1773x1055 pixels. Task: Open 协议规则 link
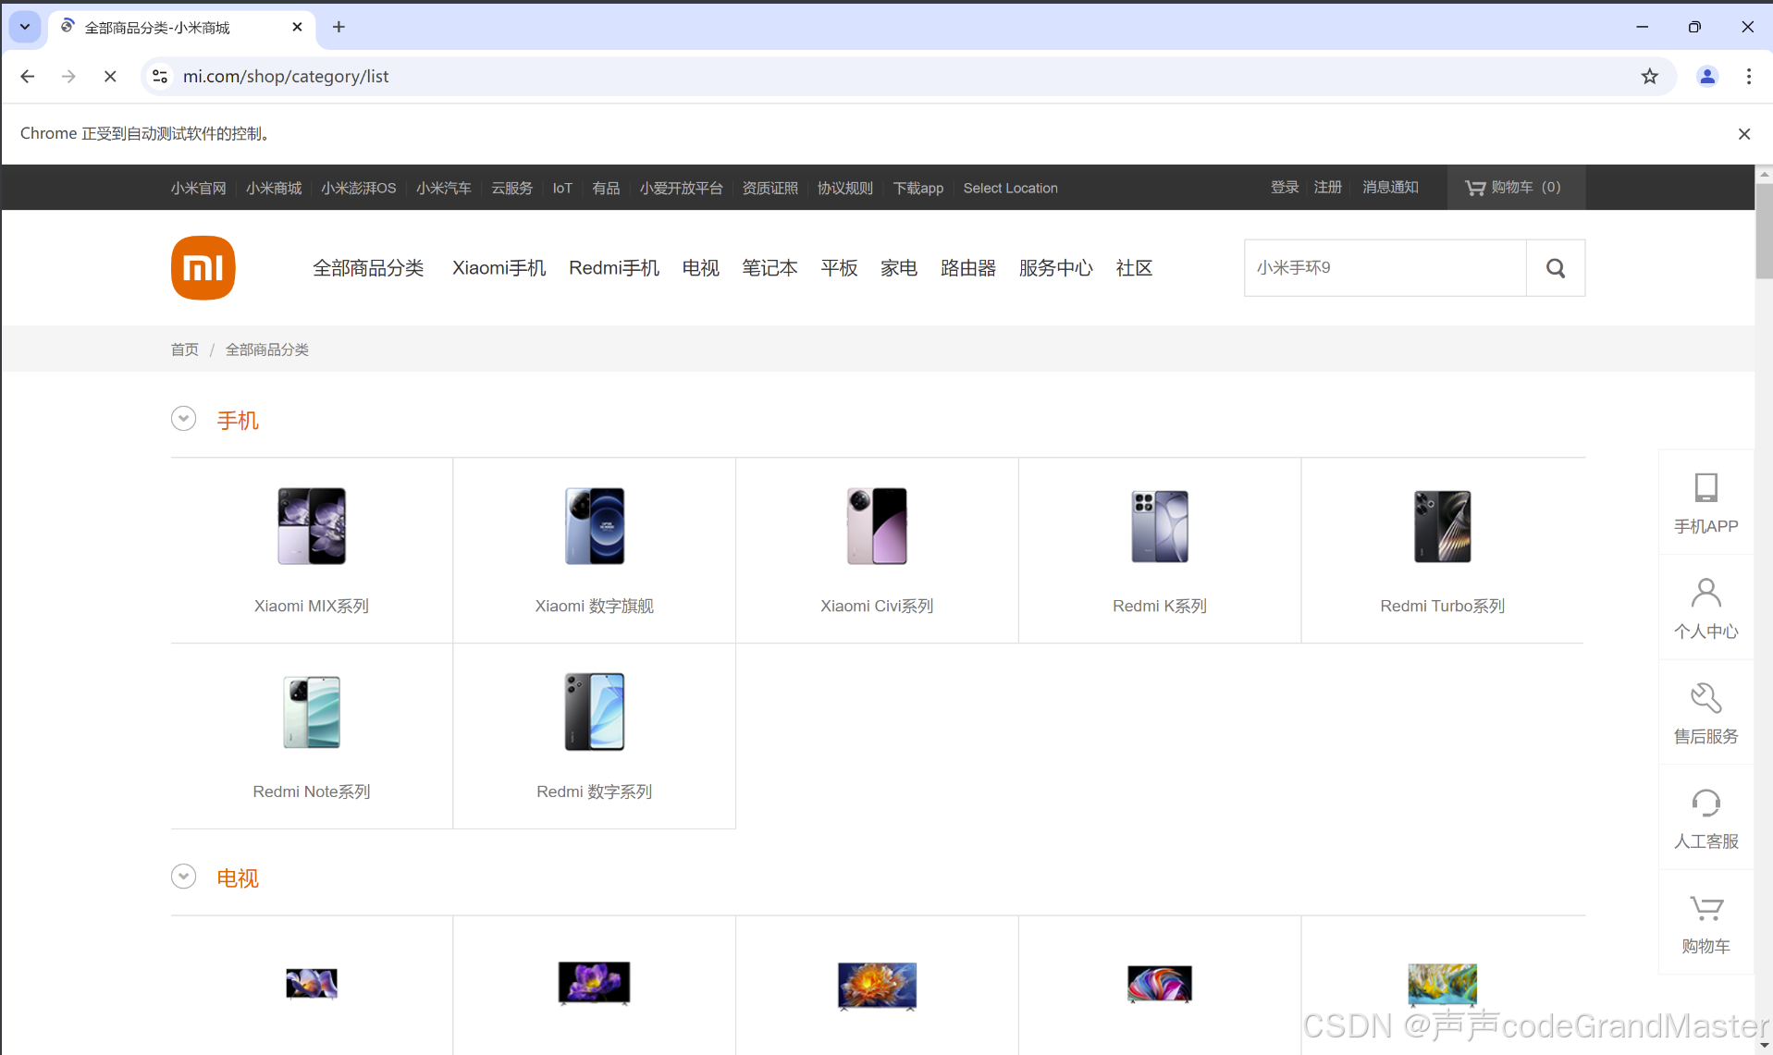tap(844, 188)
